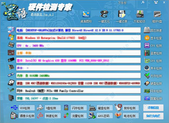Click the 主板 未知 info field
The image size is (169, 123).
coord(78,53)
